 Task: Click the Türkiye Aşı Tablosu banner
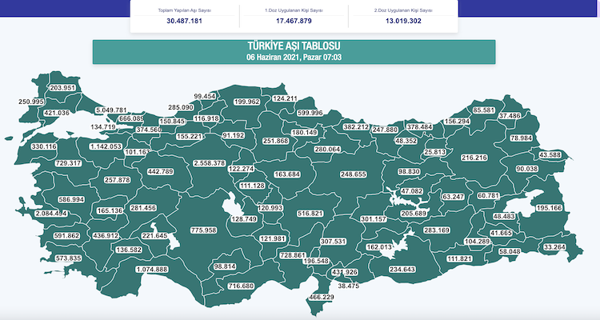click(x=298, y=50)
